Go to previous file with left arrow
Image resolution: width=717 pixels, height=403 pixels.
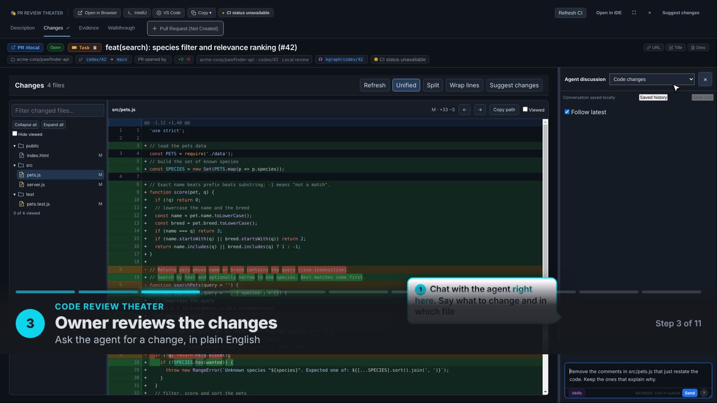pyautogui.click(x=464, y=110)
